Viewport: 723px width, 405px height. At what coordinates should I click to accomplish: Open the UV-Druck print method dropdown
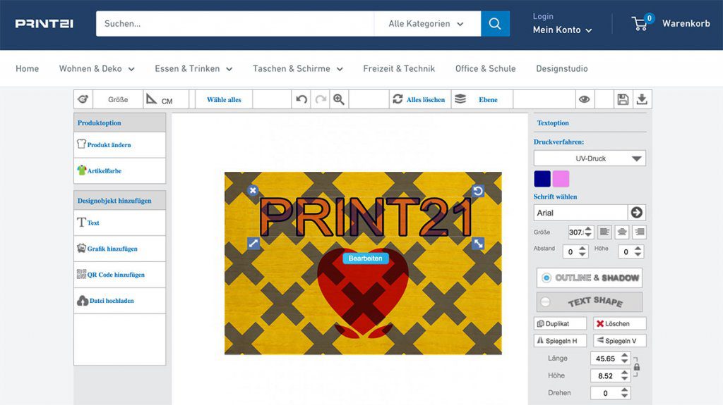590,158
